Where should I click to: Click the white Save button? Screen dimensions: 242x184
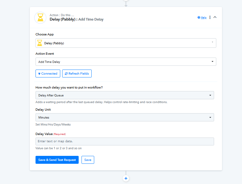pos(88,160)
